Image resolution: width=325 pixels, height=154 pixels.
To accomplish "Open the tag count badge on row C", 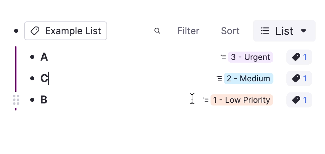I will (x=299, y=79).
